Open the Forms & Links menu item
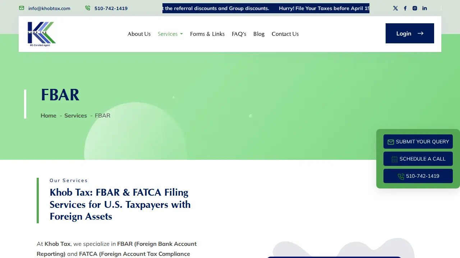This screenshot has height=258, width=460. 207,34
